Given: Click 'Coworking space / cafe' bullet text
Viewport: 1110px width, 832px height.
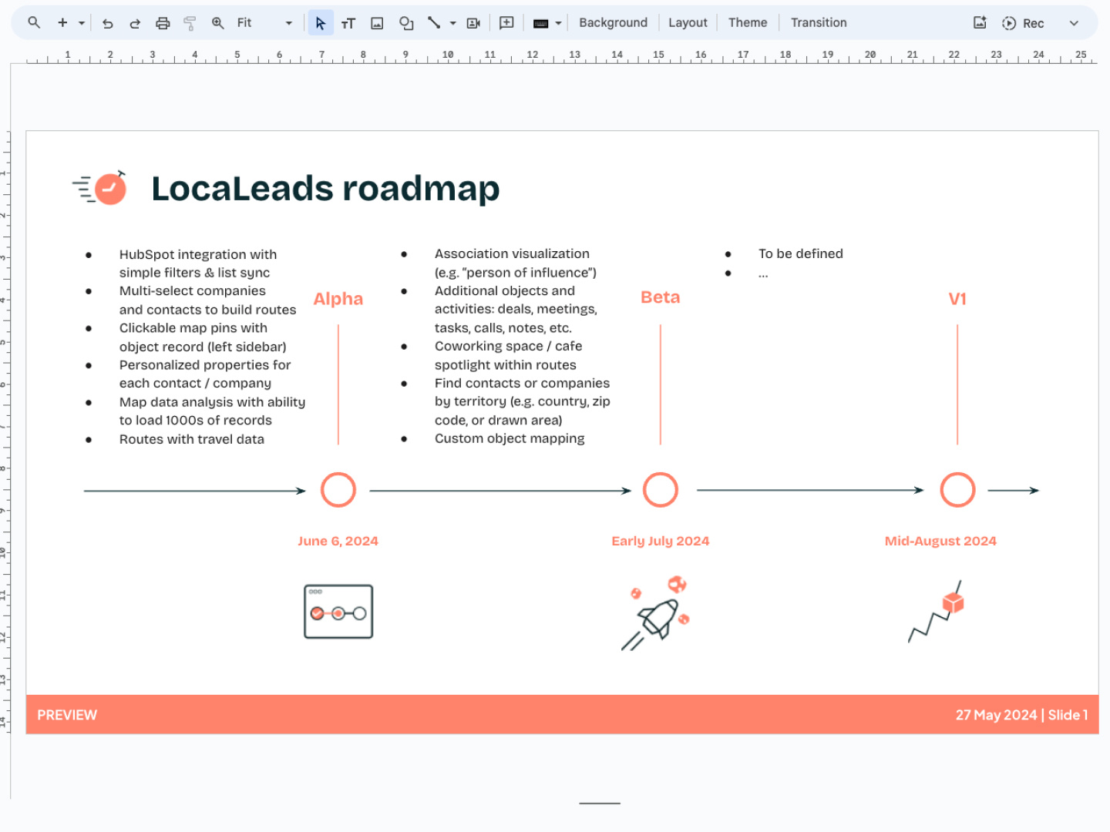Looking at the screenshot, I should (508, 346).
